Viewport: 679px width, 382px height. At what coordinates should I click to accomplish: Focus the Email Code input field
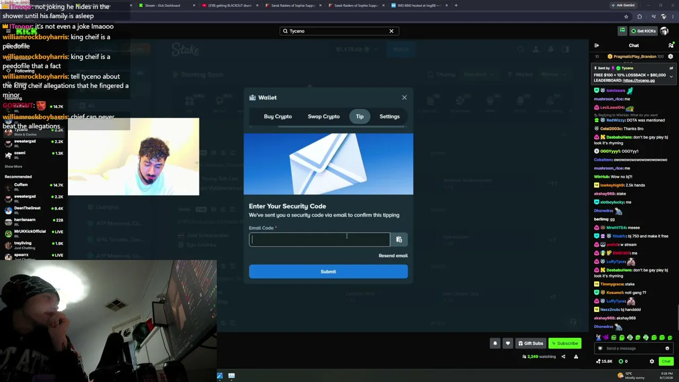(319, 239)
